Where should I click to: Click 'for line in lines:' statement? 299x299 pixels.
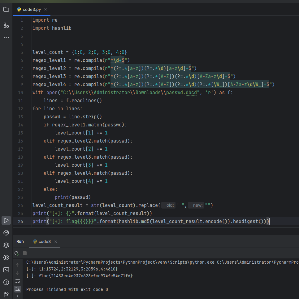[57, 109]
